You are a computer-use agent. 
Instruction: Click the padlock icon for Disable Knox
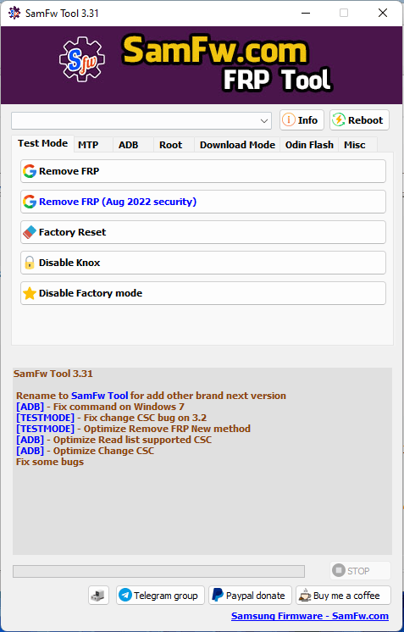point(30,263)
